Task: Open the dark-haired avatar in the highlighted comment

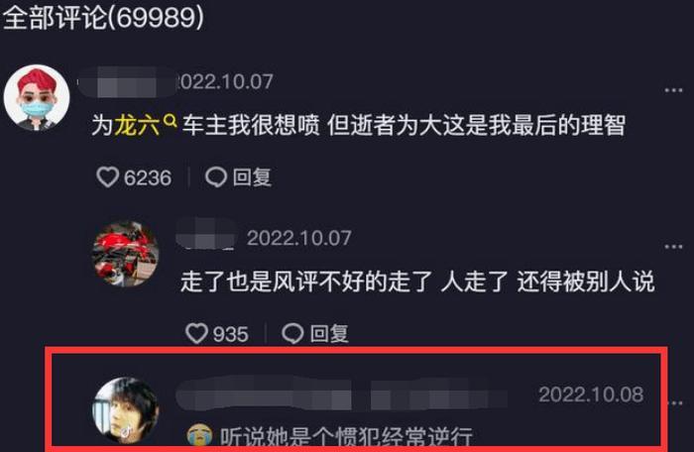Action: pyautogui.click(x=125, y=410)
